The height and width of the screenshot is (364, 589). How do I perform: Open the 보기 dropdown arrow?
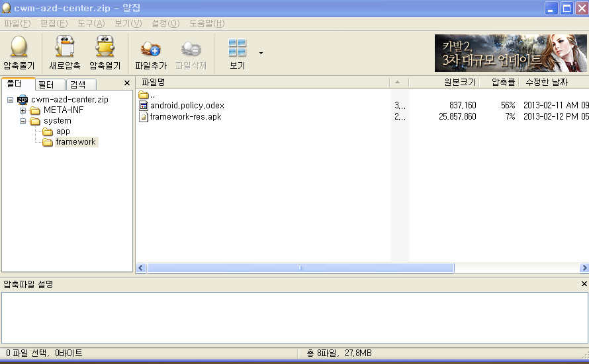261,53
